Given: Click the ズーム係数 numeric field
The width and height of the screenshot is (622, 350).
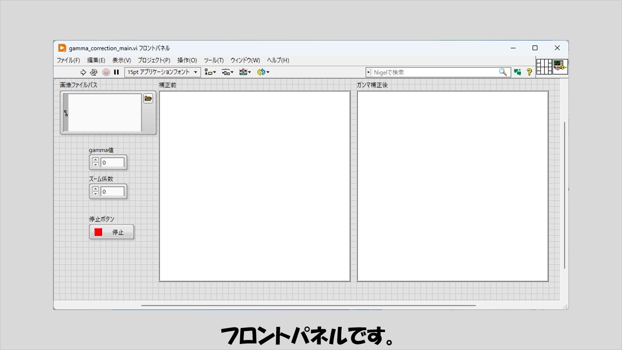Looking at the screenshot, I should 113,192.
